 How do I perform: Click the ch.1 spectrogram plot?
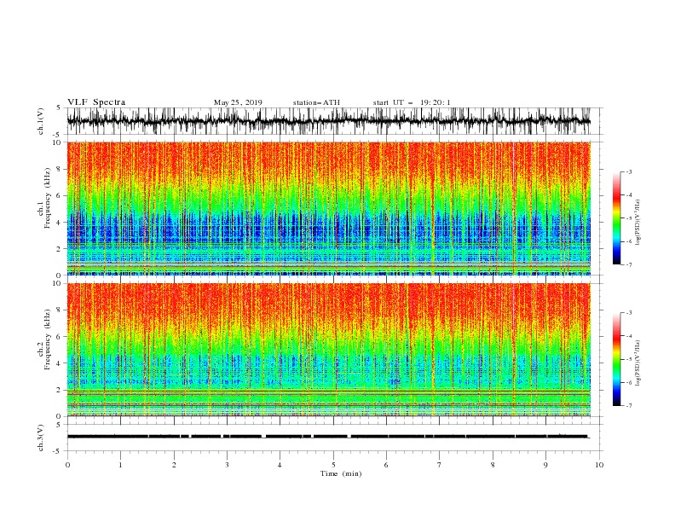tap(329, 208)
